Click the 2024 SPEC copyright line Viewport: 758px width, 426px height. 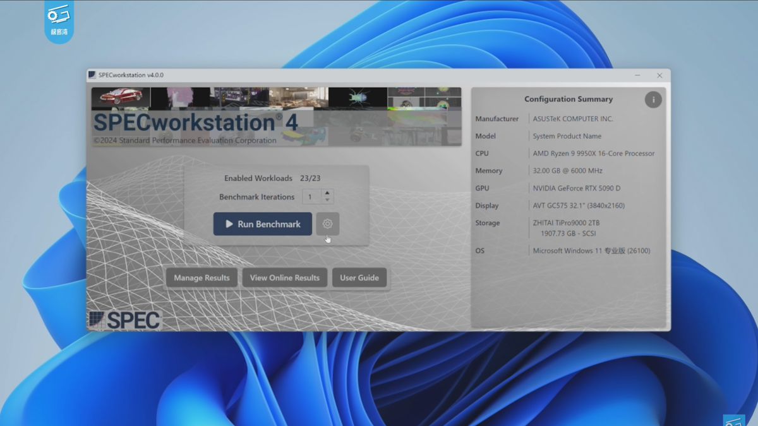coord(185,141)
